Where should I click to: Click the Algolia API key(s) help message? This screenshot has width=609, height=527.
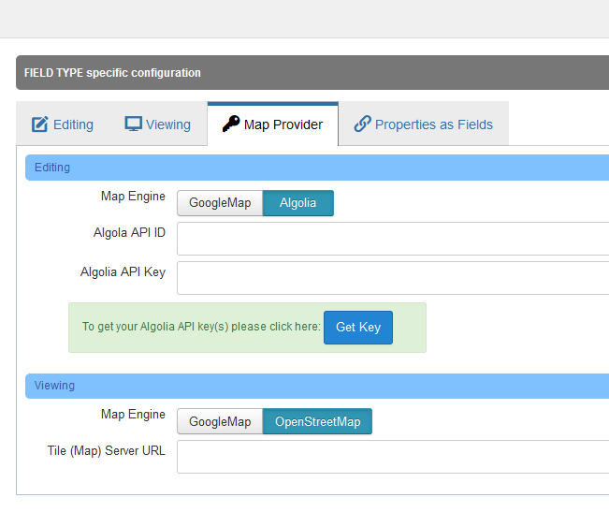[201, 327]
